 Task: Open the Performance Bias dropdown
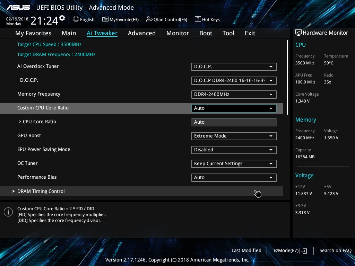tap(234, 178)
